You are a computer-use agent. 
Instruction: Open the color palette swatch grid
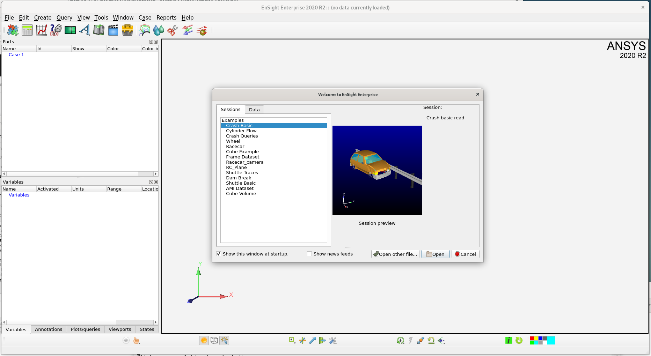tap(538, 340)
